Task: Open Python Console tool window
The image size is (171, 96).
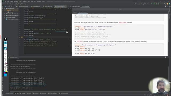Action: click(x=64, y=93)
